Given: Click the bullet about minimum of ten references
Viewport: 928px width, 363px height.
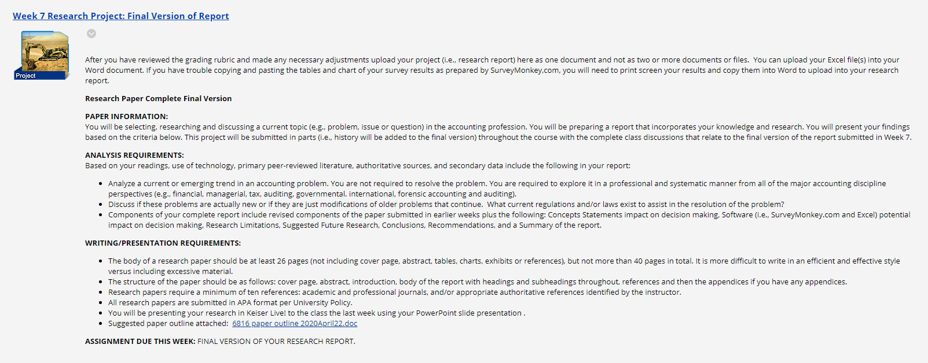Looking at the screenshot, I should (x=394, y=292).
